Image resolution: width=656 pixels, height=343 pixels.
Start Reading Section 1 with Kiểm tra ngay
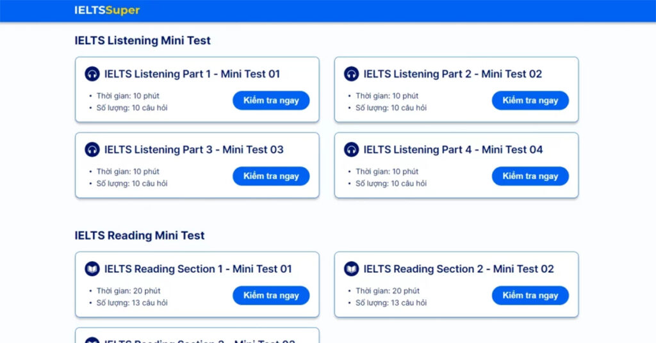[271, 295]
